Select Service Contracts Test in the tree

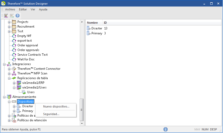(x=32, y=55)
